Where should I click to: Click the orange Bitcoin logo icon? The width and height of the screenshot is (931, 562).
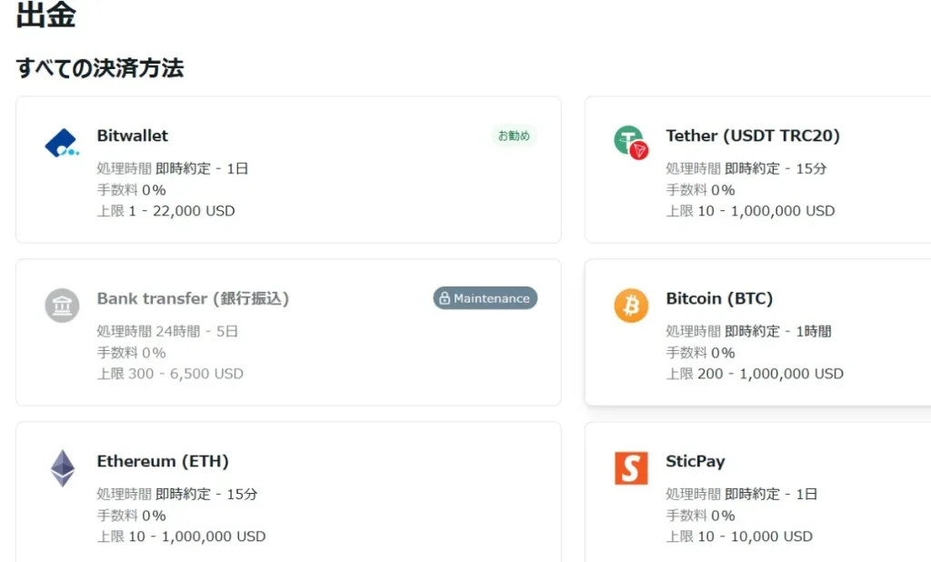coord(631,306)
